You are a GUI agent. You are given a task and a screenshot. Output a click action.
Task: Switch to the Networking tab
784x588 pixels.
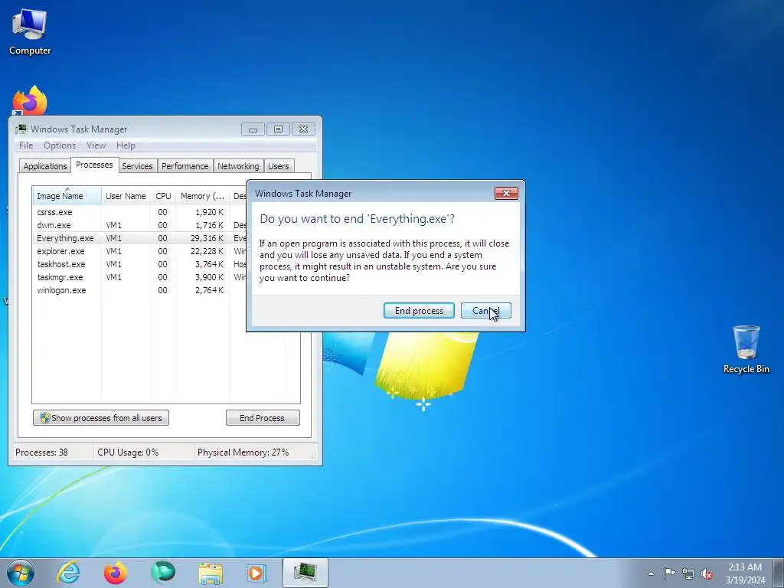click(238, 166)
